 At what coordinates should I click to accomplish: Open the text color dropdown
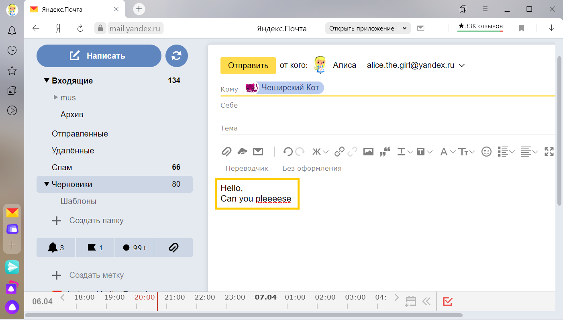(405, 151)
